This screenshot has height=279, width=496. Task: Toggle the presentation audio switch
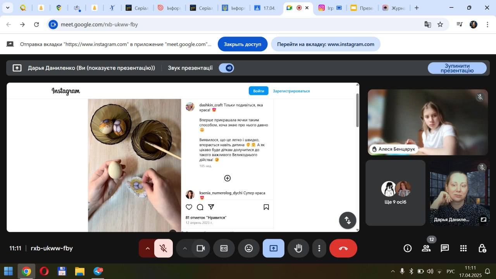(x=226, y=68)
